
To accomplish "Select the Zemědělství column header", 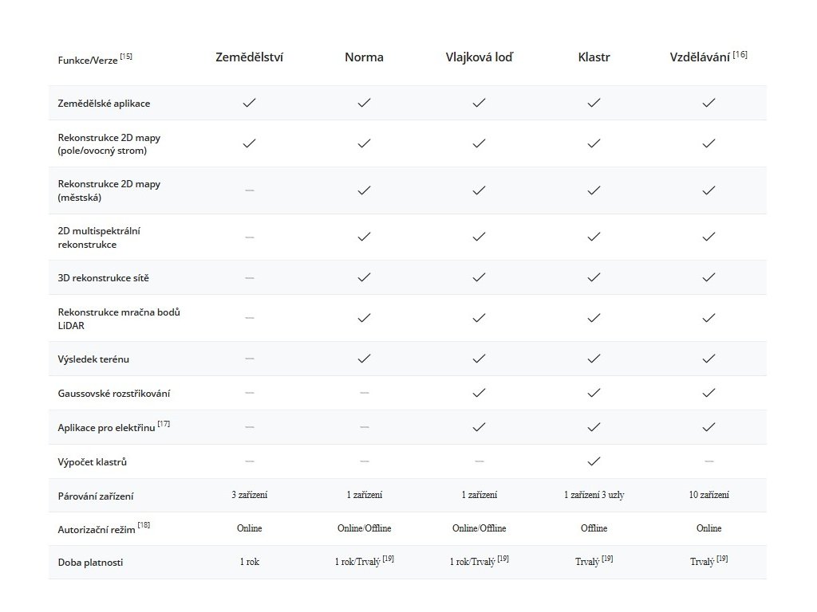I will tap(250, 57).
